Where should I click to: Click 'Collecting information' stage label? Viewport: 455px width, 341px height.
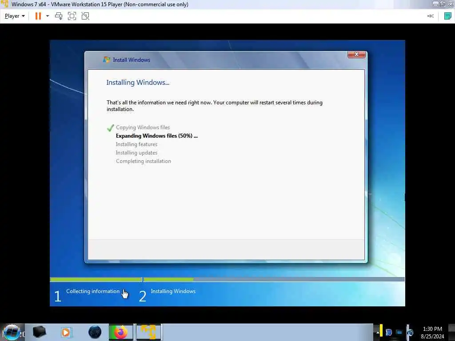click(x=93, y=291)
